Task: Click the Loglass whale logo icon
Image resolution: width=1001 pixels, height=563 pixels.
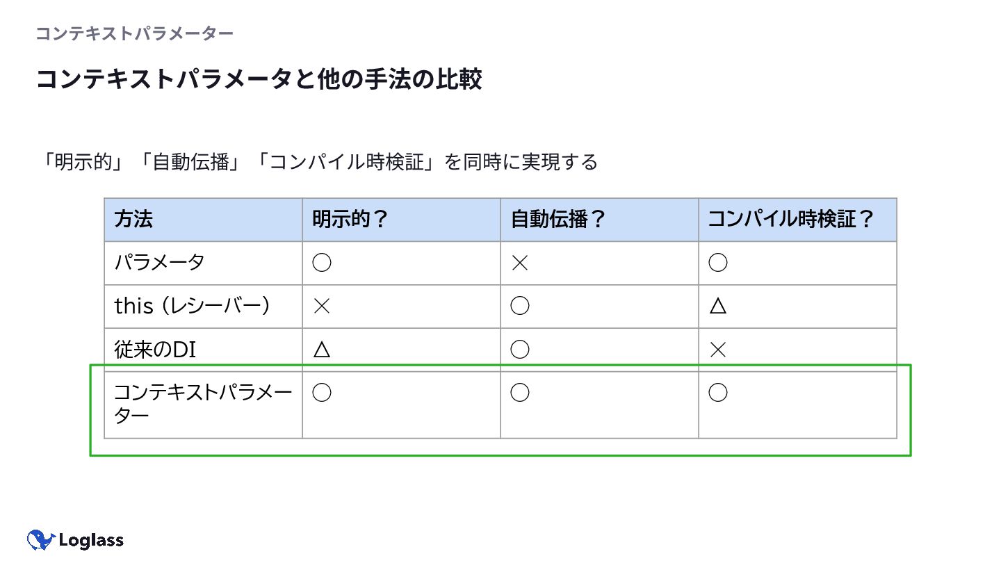Action: pos(41,539)
